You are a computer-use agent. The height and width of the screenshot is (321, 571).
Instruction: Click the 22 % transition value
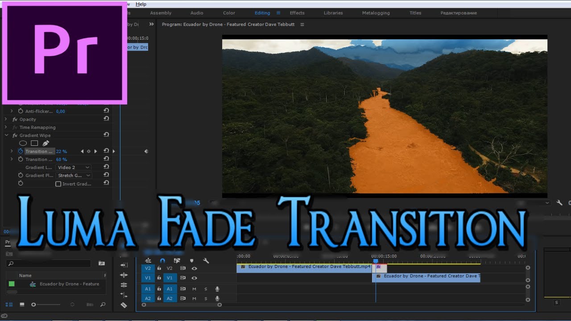click(x=62, y=152)
